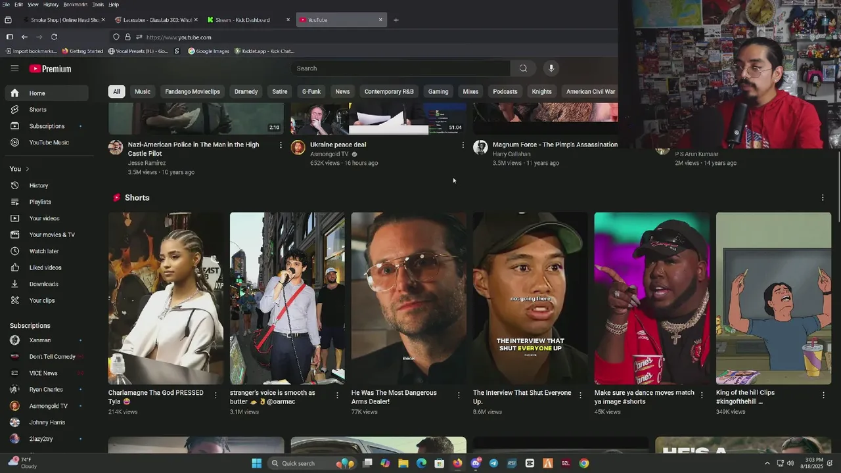Open the YouTube guide hamburger menu
841x473 pixels.
(14, 68)
